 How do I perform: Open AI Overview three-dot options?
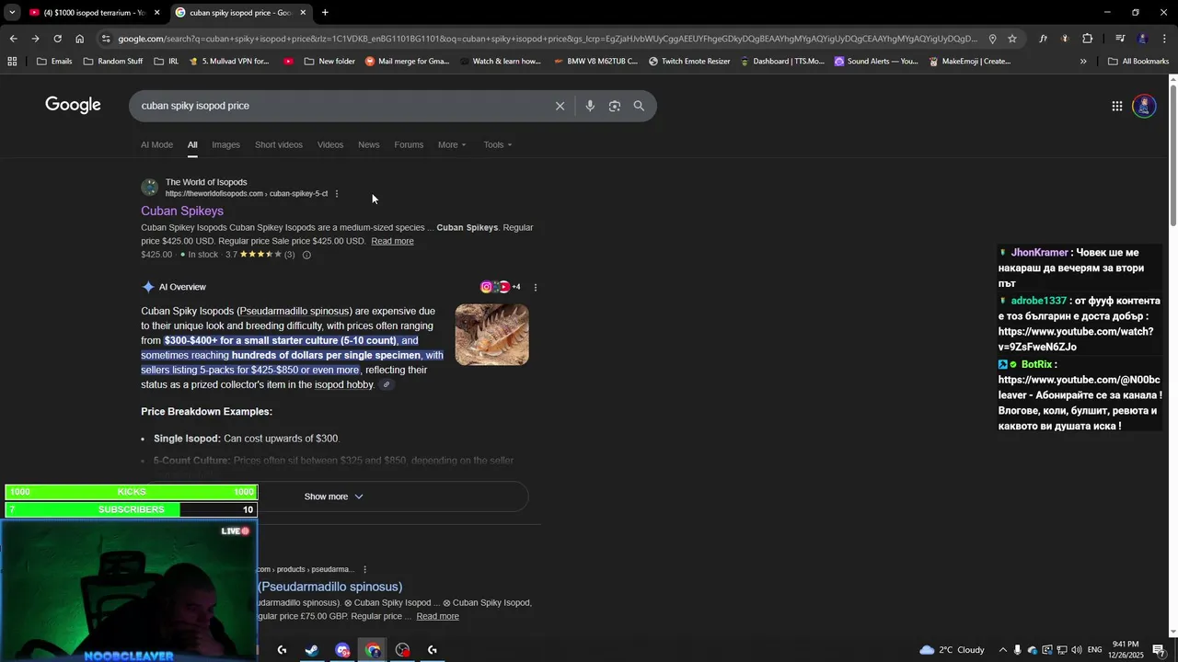point(536,287)
